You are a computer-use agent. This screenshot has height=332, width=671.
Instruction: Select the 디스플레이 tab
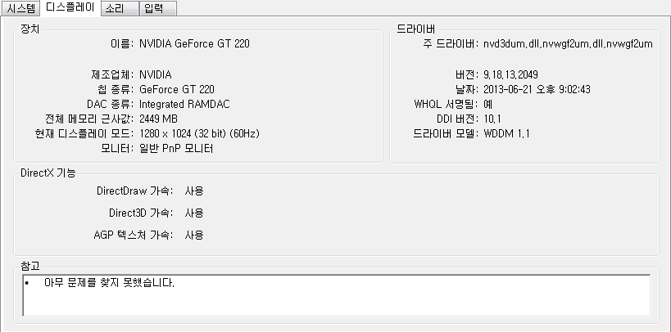[70, 7]
